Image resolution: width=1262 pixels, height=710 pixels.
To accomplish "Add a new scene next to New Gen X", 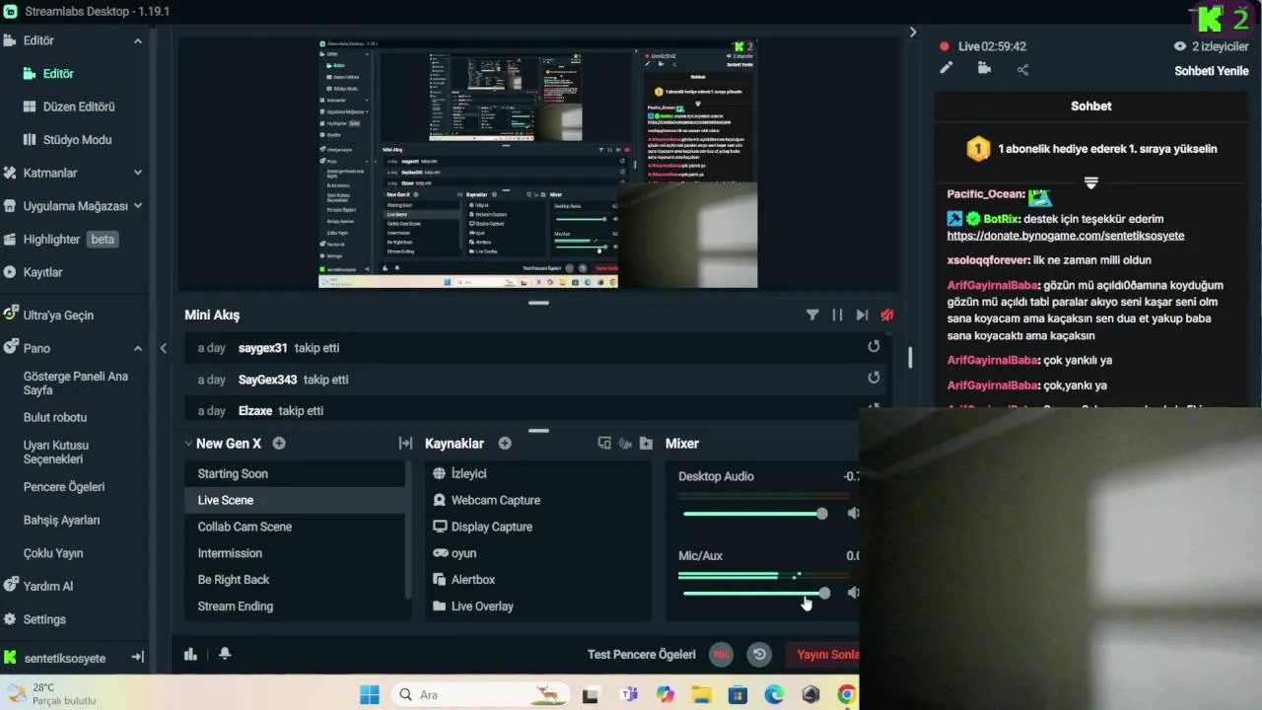I will point(279,444).
